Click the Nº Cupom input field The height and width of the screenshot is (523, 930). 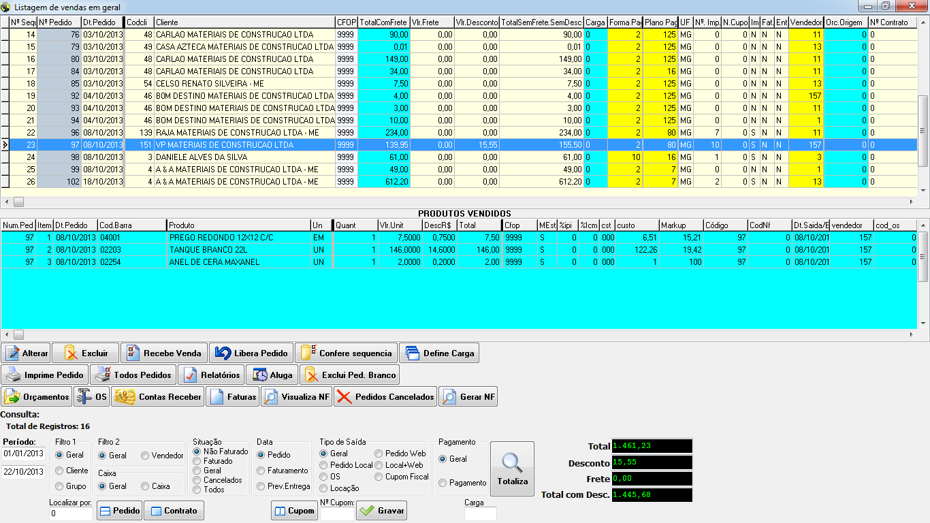click(337, 513)
